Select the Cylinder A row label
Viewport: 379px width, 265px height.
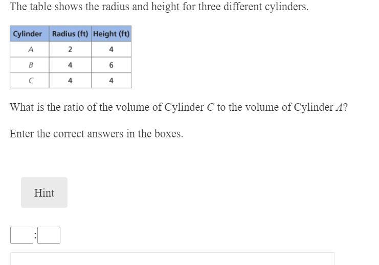[30, 50]
